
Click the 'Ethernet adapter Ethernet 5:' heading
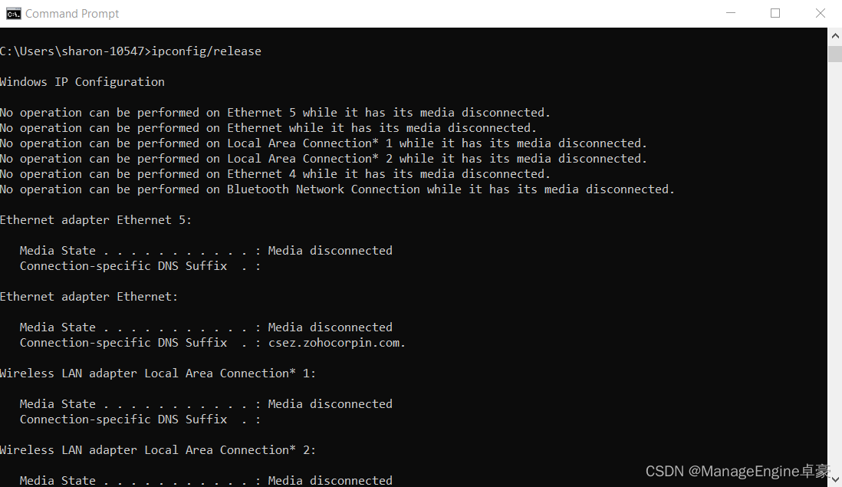[96, 220]
